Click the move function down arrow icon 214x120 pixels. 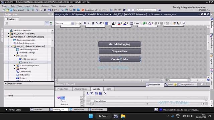coord(92,93)
